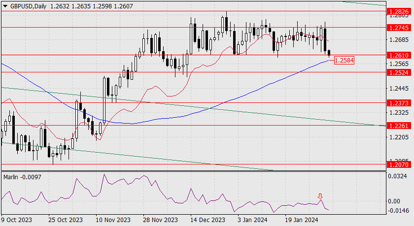This screenshot has width=414, height=226.
Task: Select the 1.2826 price level label
Action: (399, 12)
